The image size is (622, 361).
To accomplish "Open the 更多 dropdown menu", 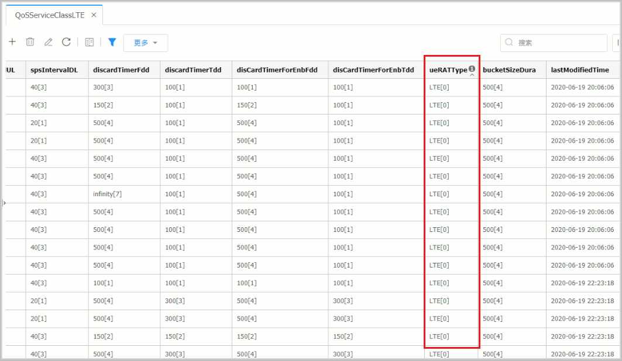I will [x=145, y=43].
